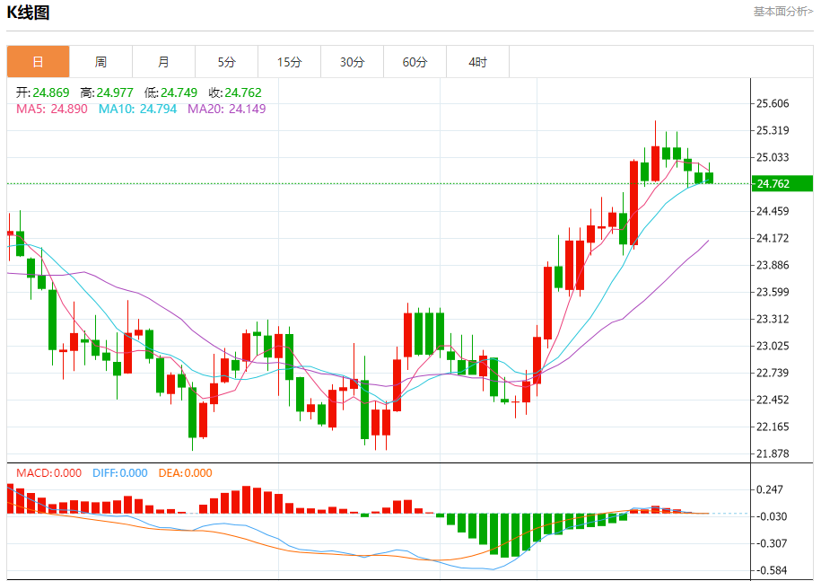Click the 25.606 price axis label

tap(773, 103)
